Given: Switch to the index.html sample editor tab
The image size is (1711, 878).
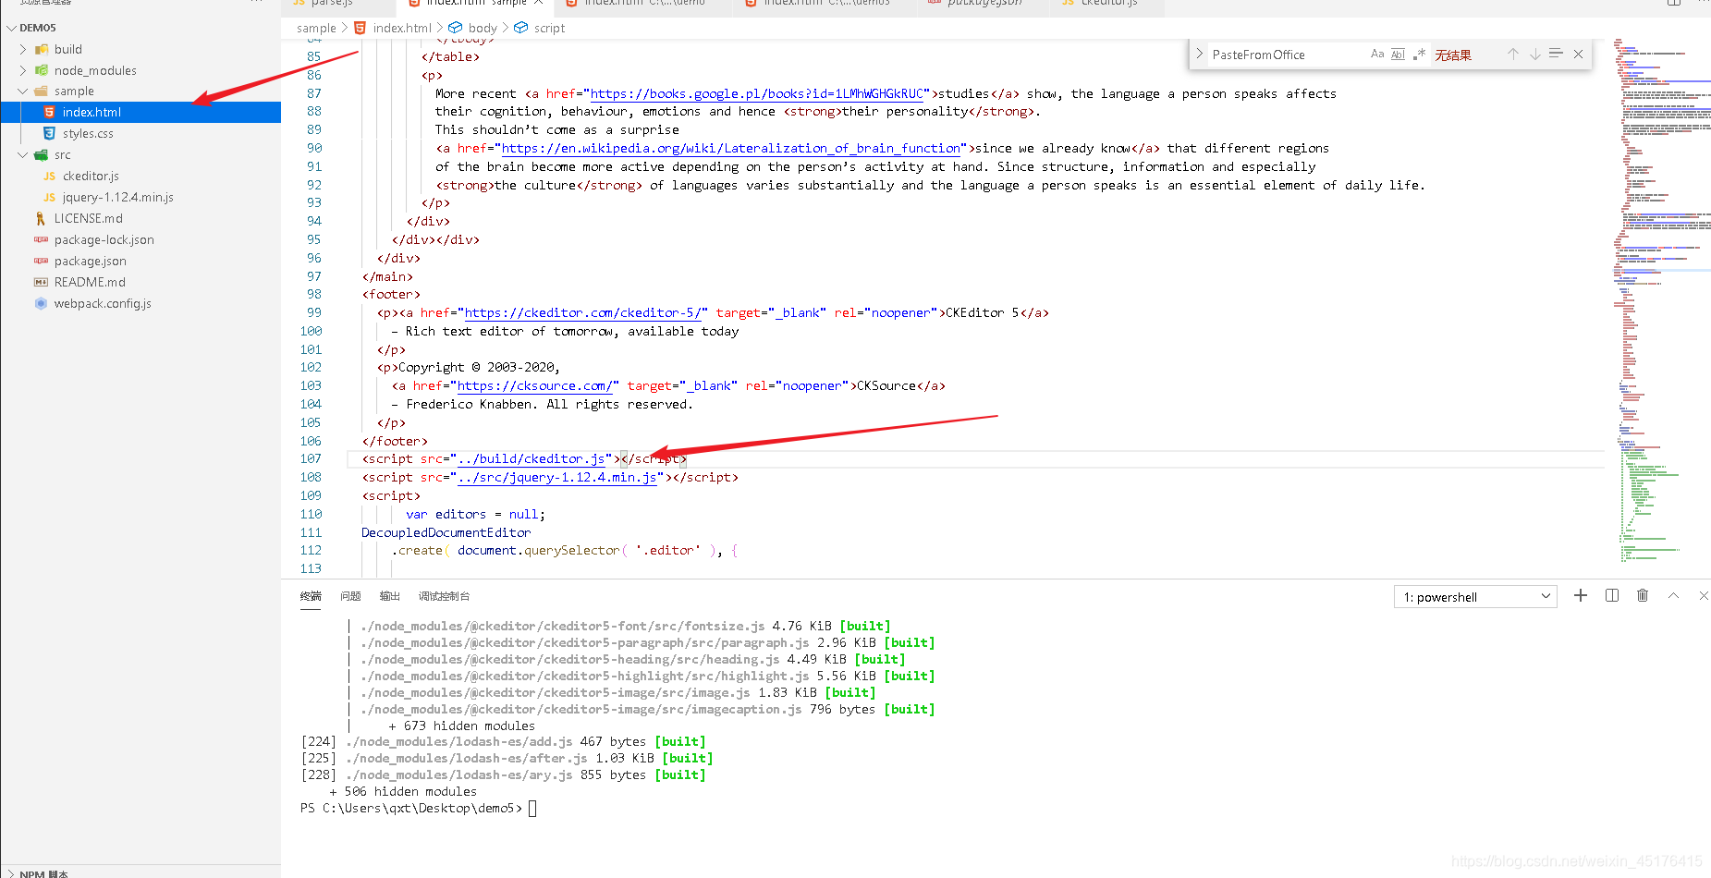Looking at the screenshot, I should click(475, 4).
